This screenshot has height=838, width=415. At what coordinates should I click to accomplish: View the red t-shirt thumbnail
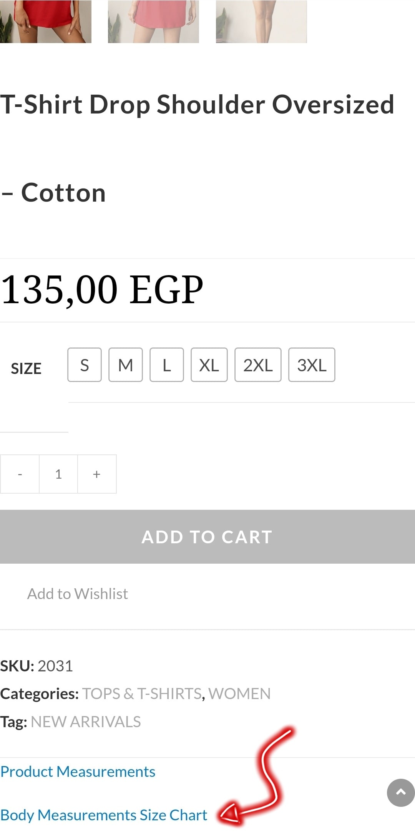46,22
